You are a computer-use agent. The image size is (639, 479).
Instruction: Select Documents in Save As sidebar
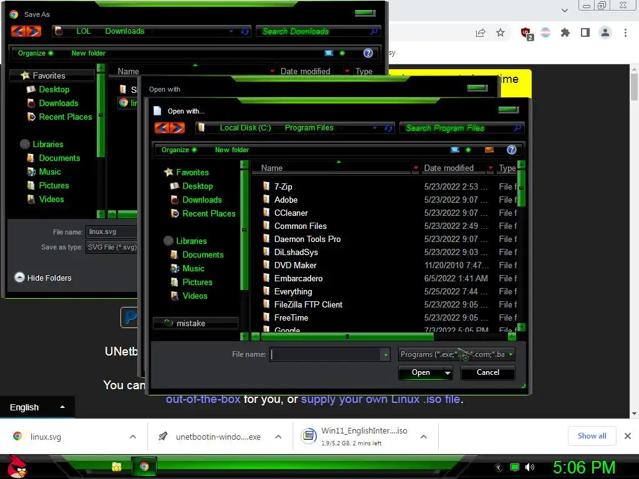click(x=59, y=158)
